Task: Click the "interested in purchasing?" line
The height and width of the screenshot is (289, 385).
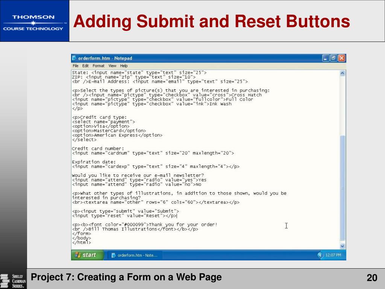Action: pos(106,198)
